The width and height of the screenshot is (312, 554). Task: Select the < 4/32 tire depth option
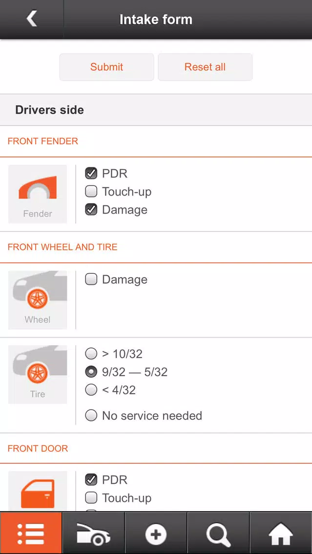(x=91, y=390)
